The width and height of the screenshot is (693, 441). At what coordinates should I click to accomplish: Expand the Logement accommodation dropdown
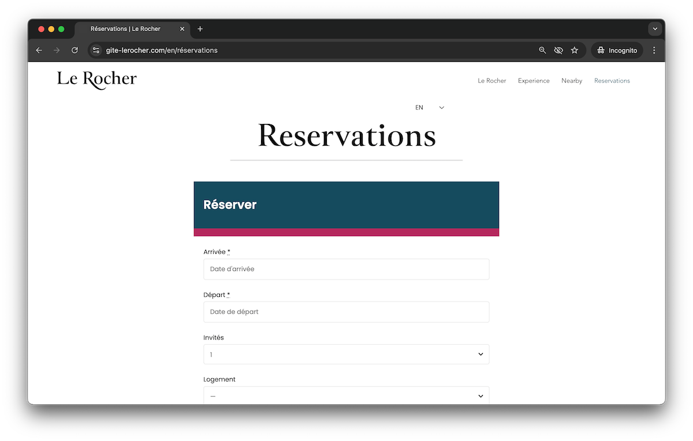pos(346,396)
